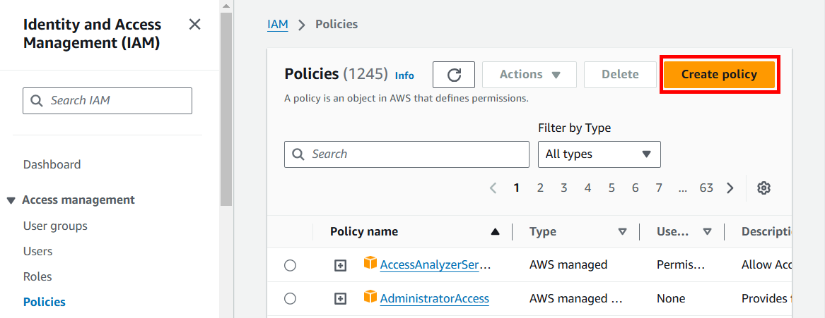The image size is (825, 318).
Task: Go to page 6
Action: (635, 188)
